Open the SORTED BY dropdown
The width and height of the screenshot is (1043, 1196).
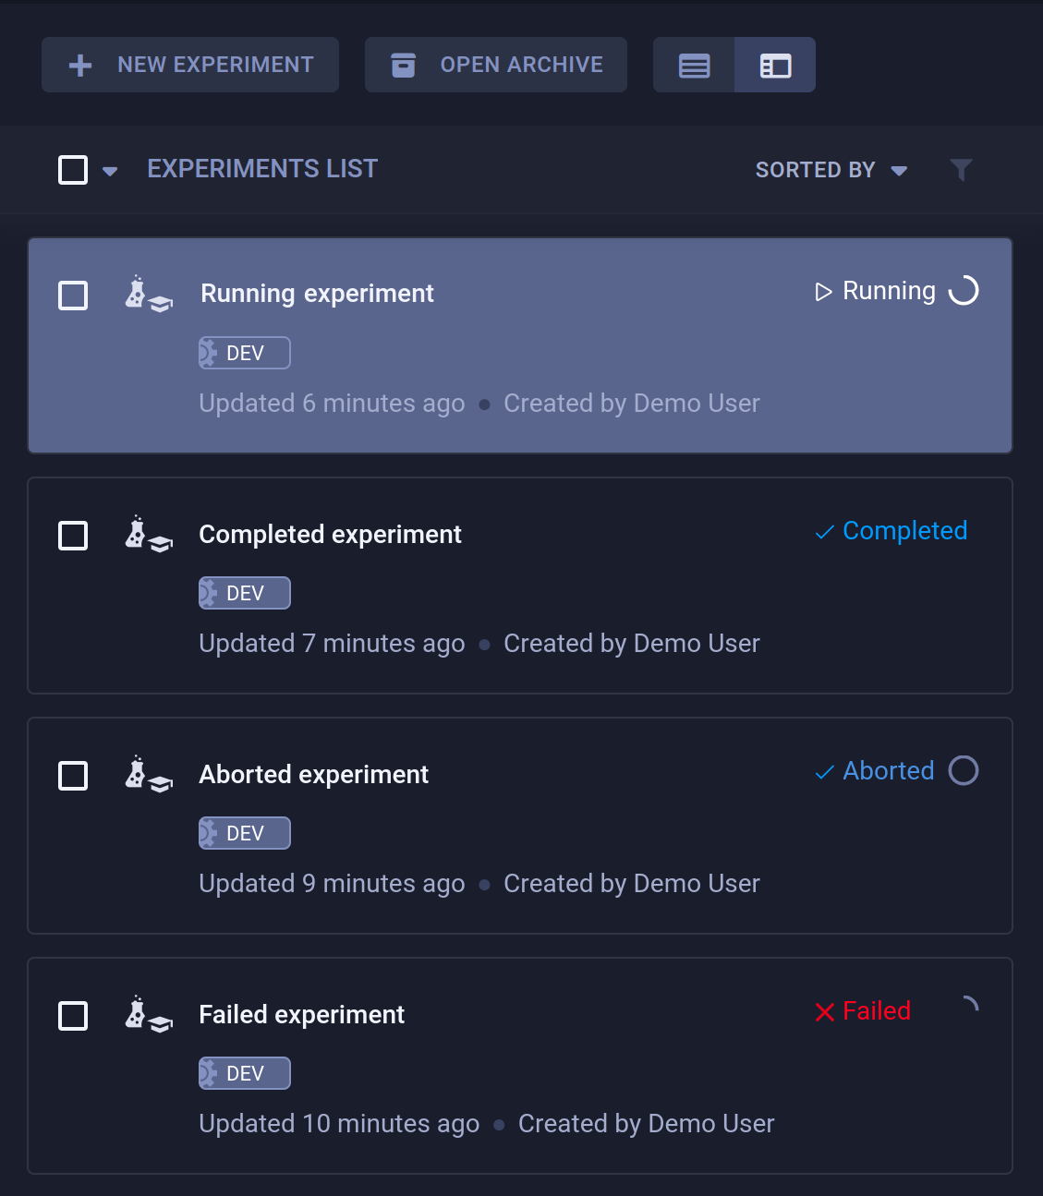pyautogui.click(x=830, y=170)
